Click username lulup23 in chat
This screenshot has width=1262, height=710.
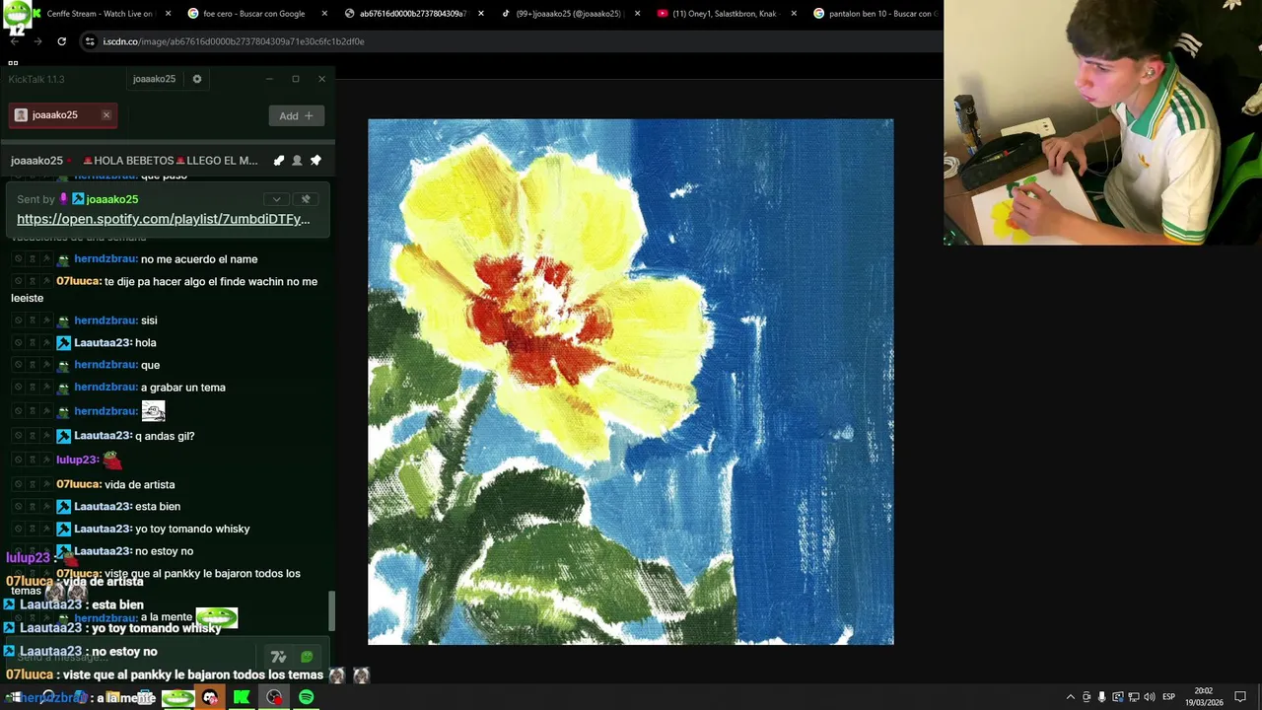click(x=77, y=460)
